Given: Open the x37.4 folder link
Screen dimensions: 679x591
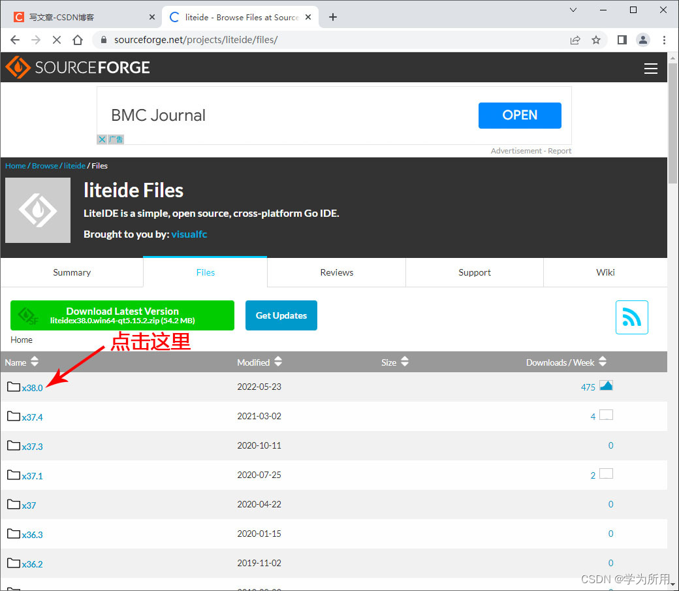Looking at the screenshot, I should 33,417.
